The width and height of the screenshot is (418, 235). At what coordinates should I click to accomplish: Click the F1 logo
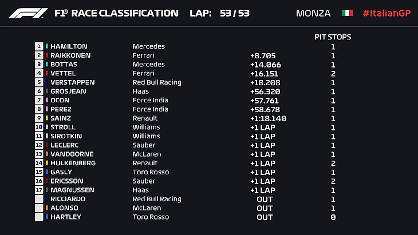28,13
